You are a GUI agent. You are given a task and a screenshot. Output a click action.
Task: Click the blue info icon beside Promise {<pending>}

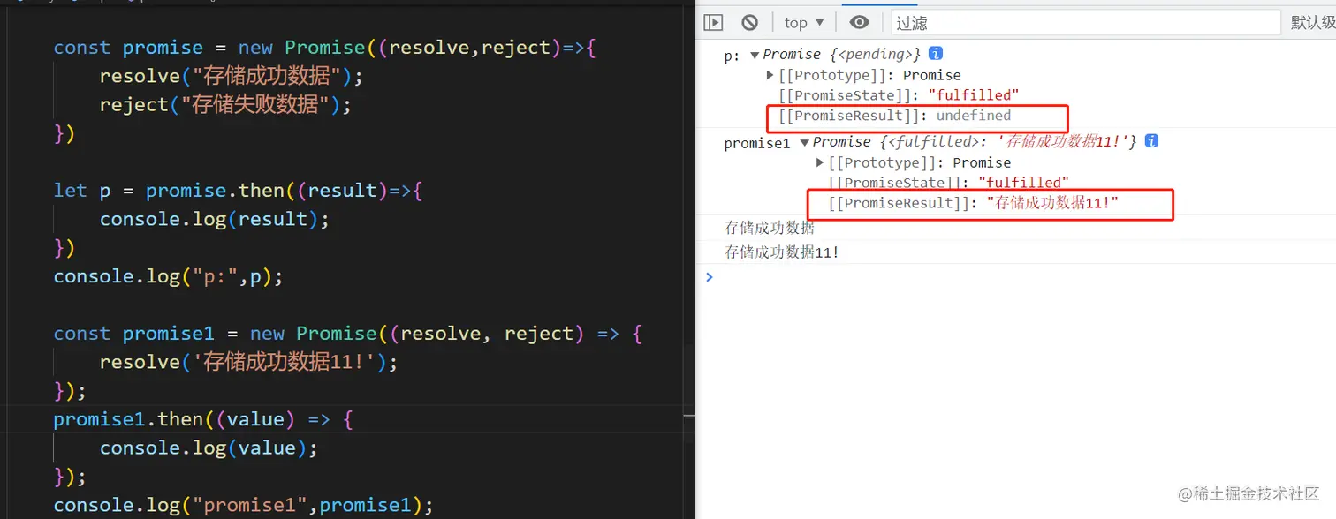click(936, 54)
